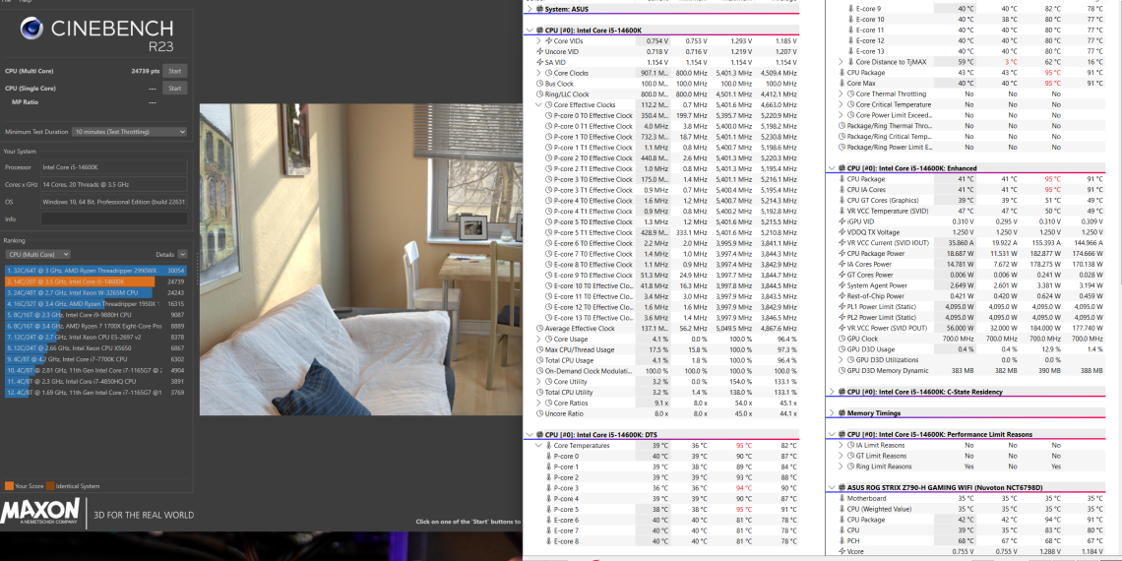The width and height of the screenshot is (1122, 561).
Task: Start the CPU Multi Core benchmark
Action: tap(174, 71)
